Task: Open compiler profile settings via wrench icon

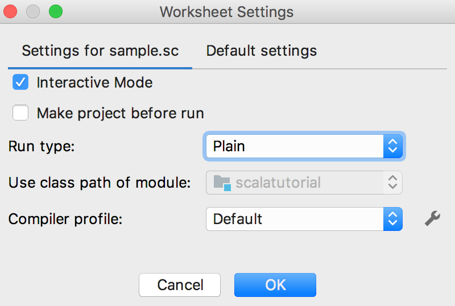Action: [432, 218]
